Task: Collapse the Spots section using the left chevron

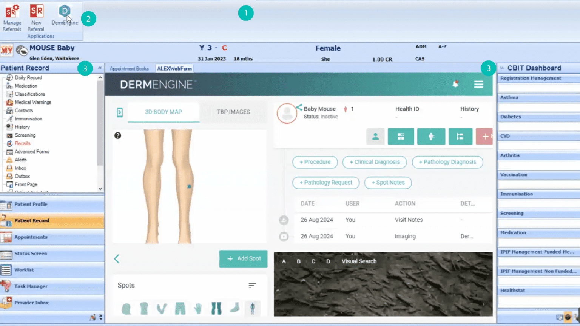Action: pos(117,259)
